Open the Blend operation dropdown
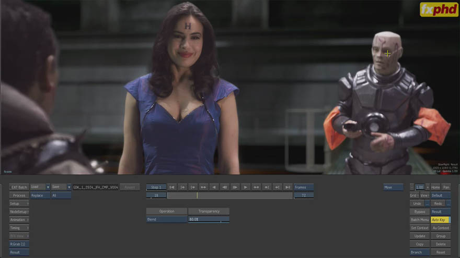Viewport: 460px width, 258px height. pyautogui.click(x=167, y=219)
